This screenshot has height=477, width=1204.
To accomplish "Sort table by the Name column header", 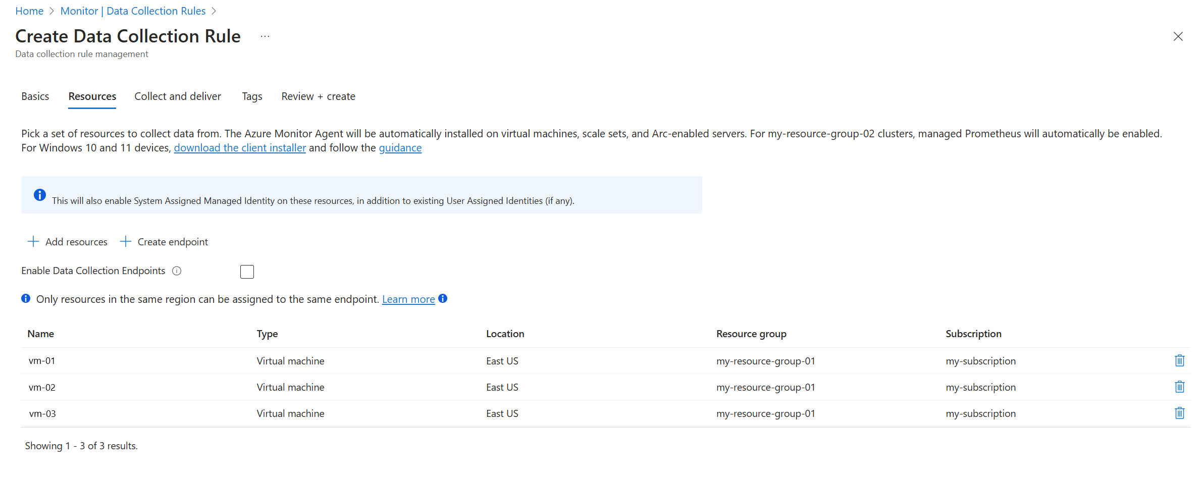I will (x=41, y=334).
